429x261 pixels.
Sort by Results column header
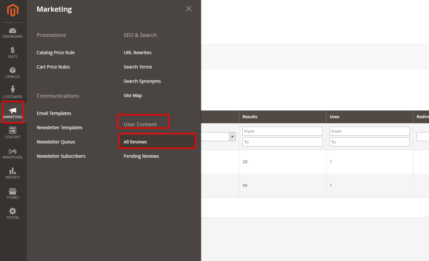(250, 117)
